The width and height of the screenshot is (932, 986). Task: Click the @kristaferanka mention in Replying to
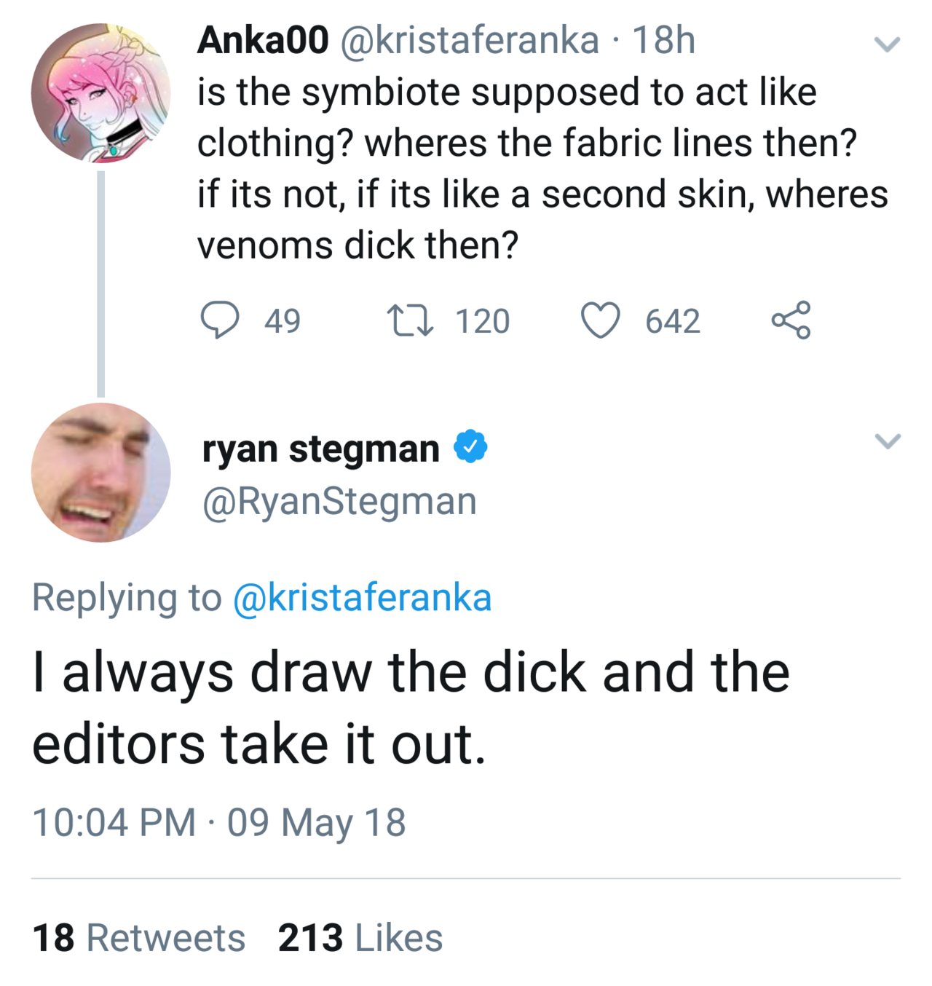[x=363, y=598]
